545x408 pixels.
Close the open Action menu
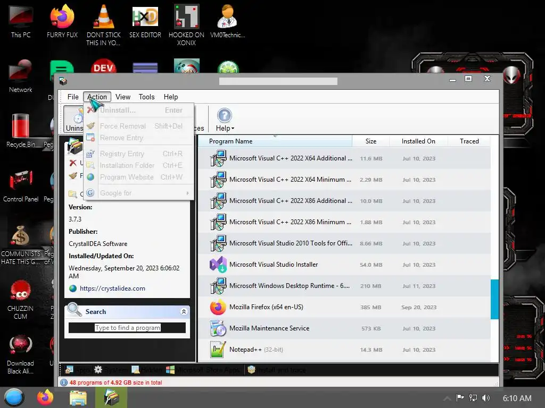[97, 97]
